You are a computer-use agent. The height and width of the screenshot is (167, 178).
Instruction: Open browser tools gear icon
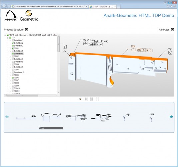175,6
